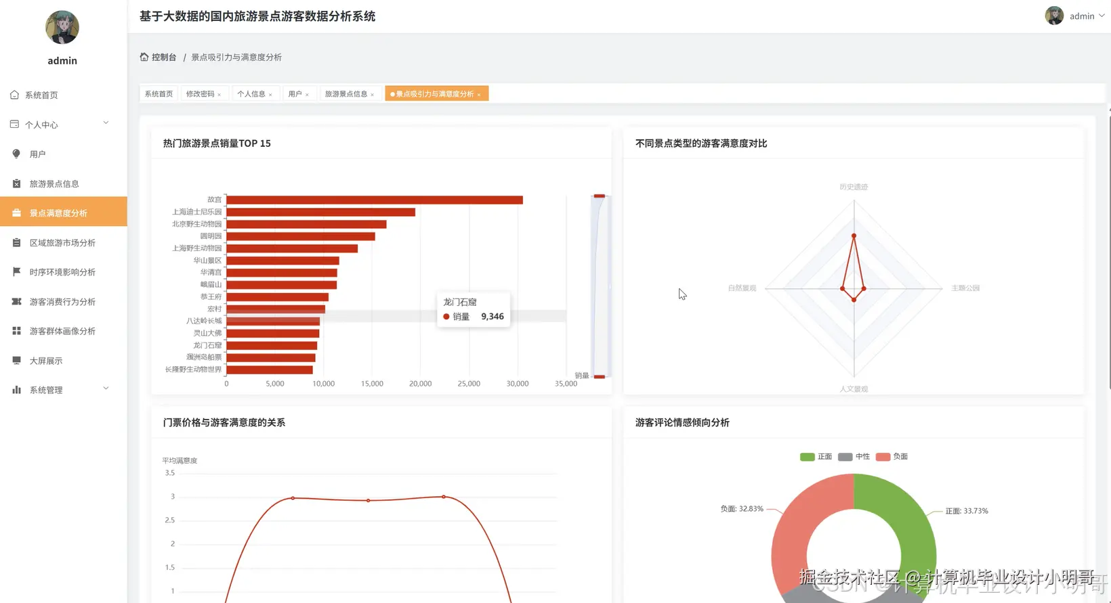Image resolution: width=1111 pixels, height=603 pixels.
Task: Click the 正面: 33.73% pie label
Action: pos(967,511)
